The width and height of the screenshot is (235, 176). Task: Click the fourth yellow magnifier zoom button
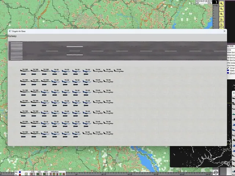point(221,19)
